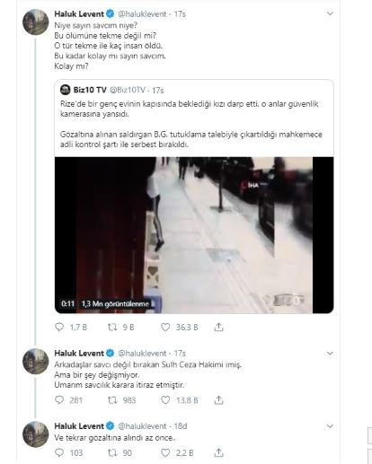Open the chevron menu on the 18d tweet
The width and height of the screenshot is (372, 464).
(x=330, y=426)
